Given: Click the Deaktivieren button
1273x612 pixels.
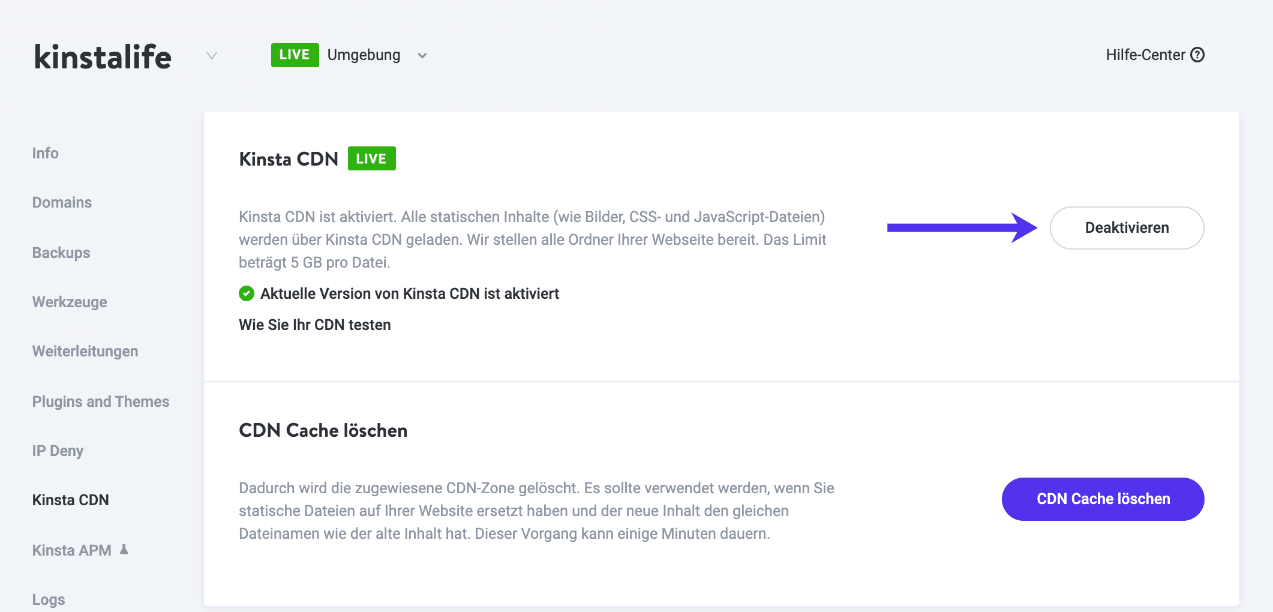Looking at the screenshot, I should [1126, 228].
